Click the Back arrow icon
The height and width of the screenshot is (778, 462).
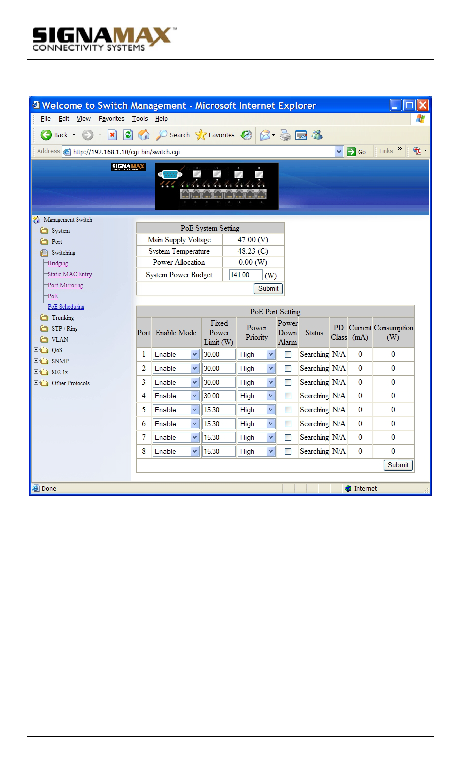point(46,135)
